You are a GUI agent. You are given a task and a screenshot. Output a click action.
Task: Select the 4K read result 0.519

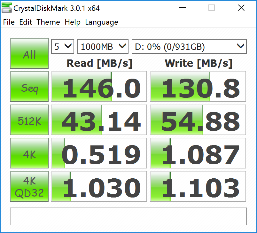[99, 153]
